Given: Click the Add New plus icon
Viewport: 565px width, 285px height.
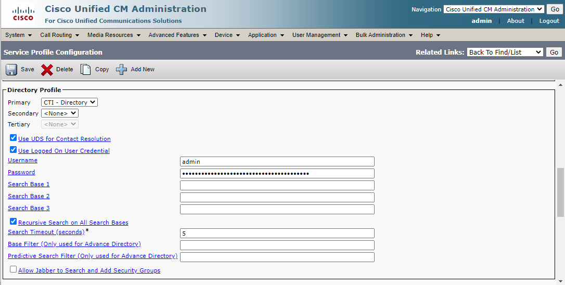Looking at the screenshot, I should [121, 70].
